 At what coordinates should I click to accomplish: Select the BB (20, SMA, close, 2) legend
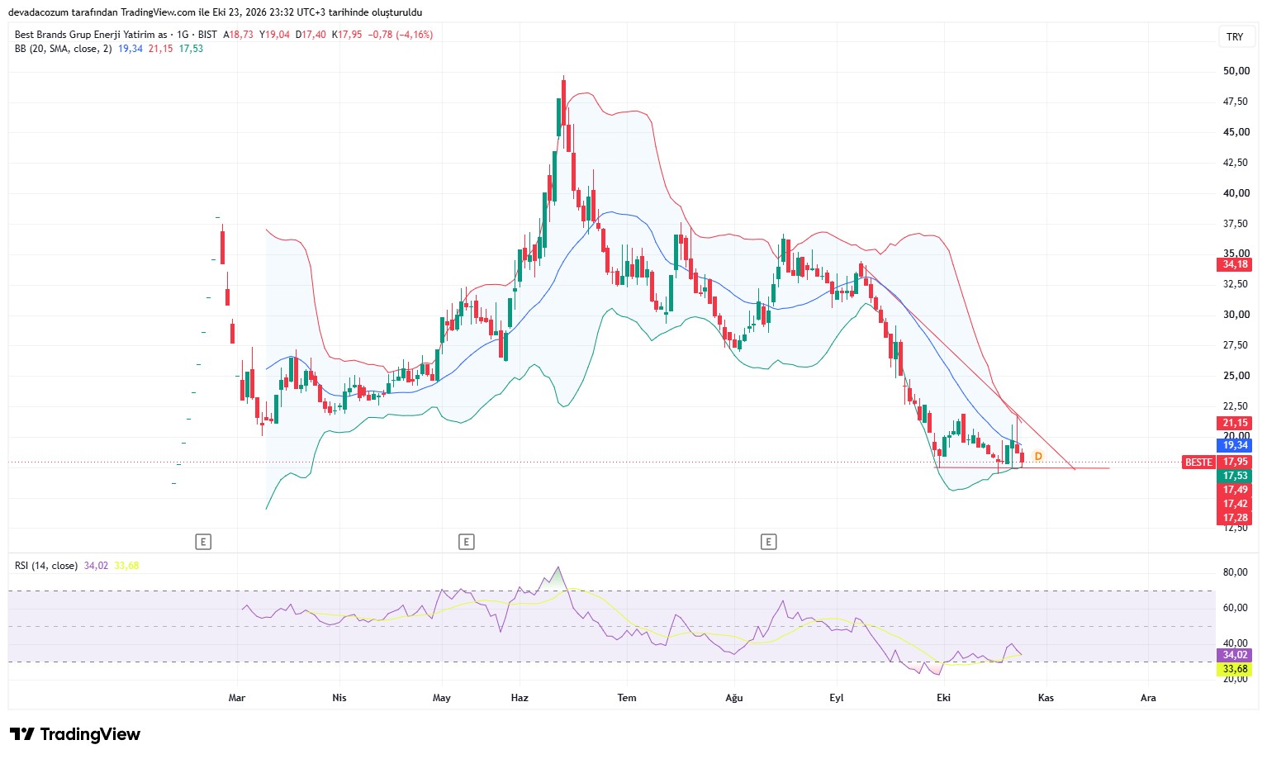[63, 49]
